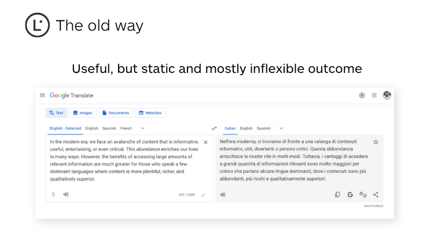This screenshot has width=434, height=250.
Task: Expand the source language list
Action: coord(143,128)
